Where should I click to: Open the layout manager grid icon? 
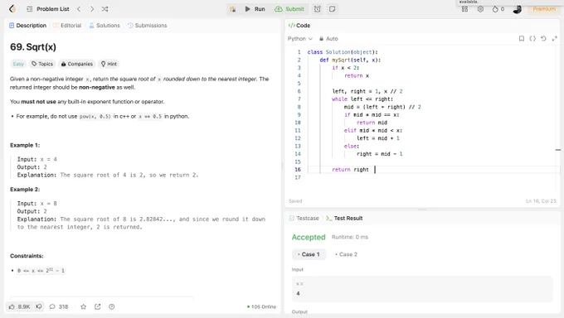(464, 9)
